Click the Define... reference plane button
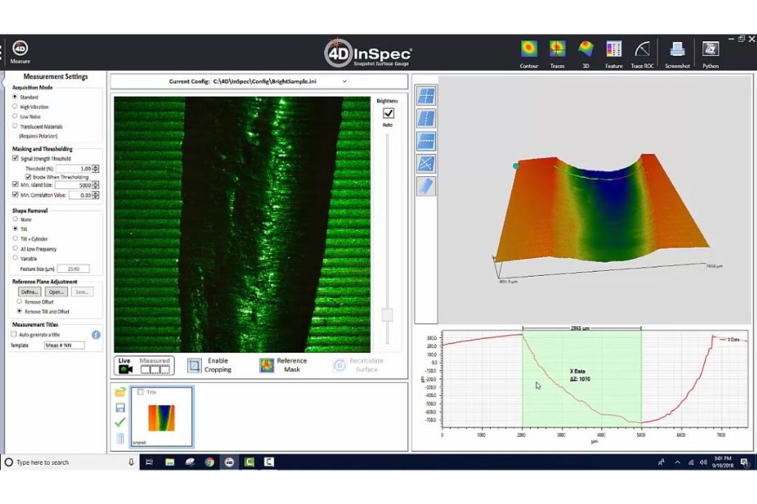 coord(30,292)
